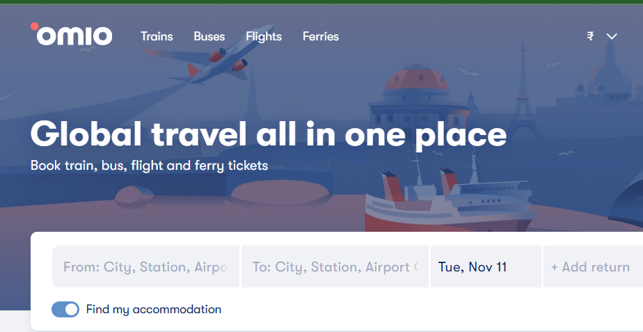Click the Find my accommodation label text
The width and height of the screenshot is (643, 332).
[x=154, y=310]
